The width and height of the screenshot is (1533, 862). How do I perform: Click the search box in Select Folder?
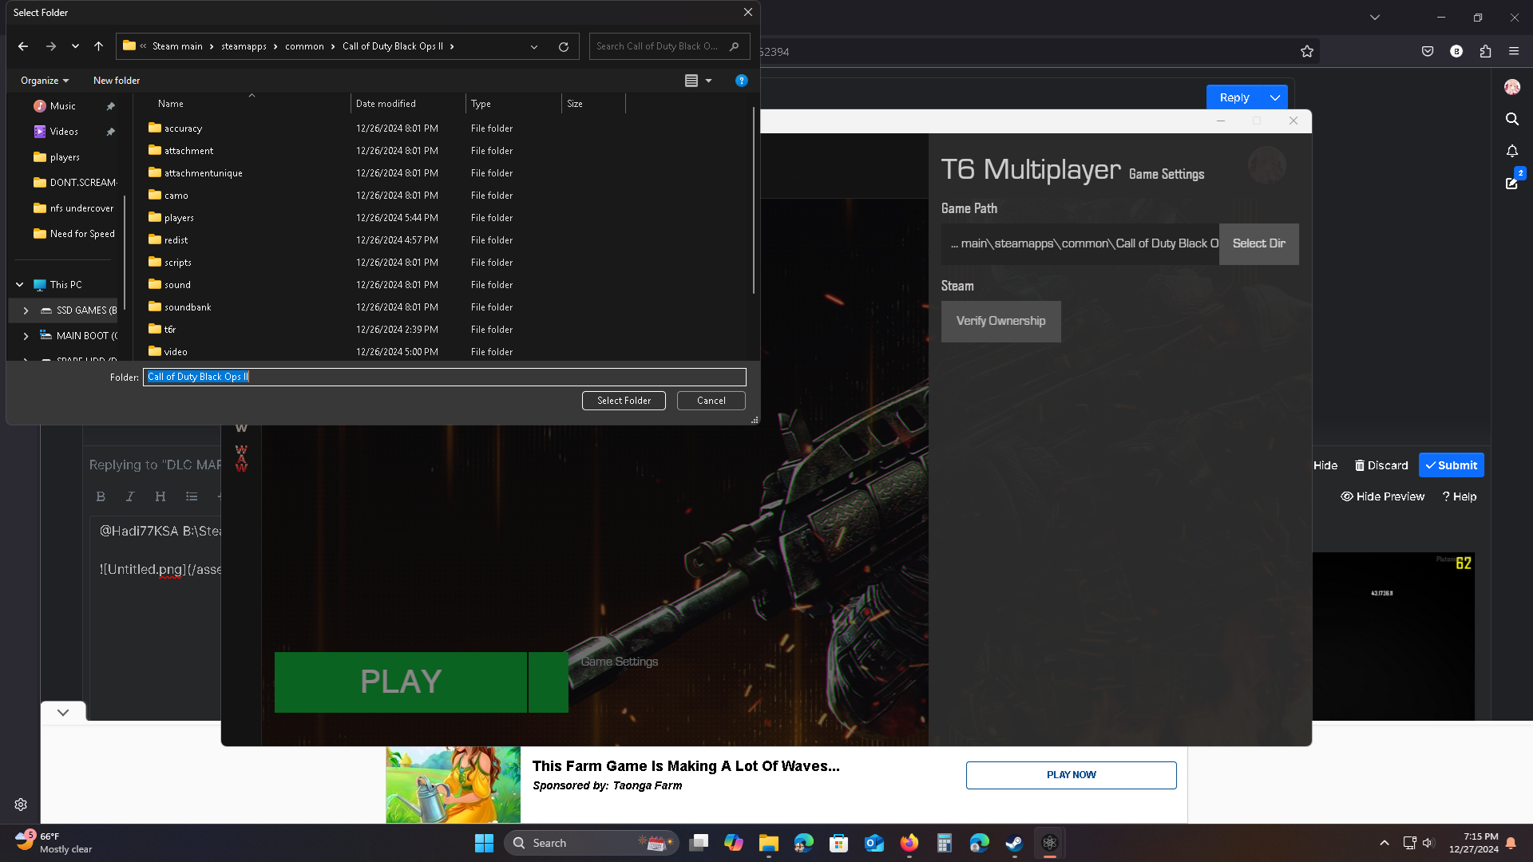(669, 46)
